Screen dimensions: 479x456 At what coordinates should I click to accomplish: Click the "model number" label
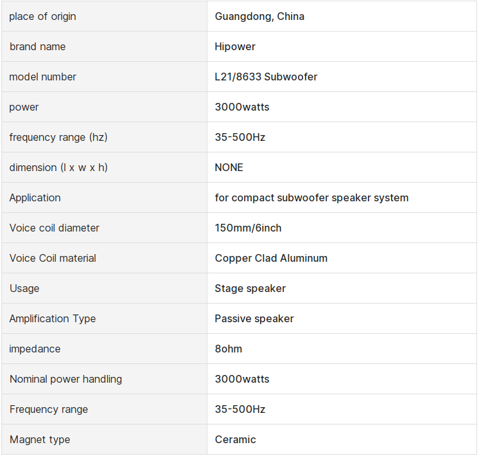[42, 77]
